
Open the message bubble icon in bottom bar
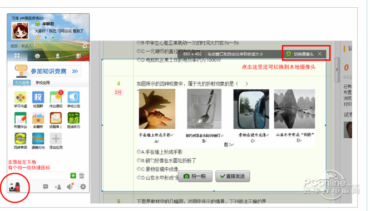click(46, 187)
